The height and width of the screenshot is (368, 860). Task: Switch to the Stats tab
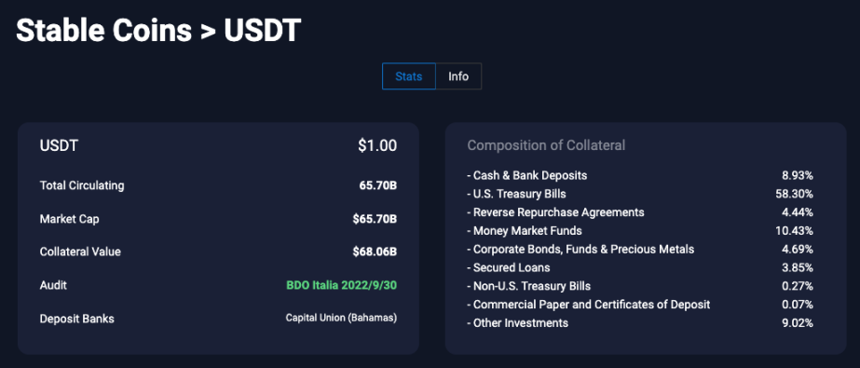409,76
